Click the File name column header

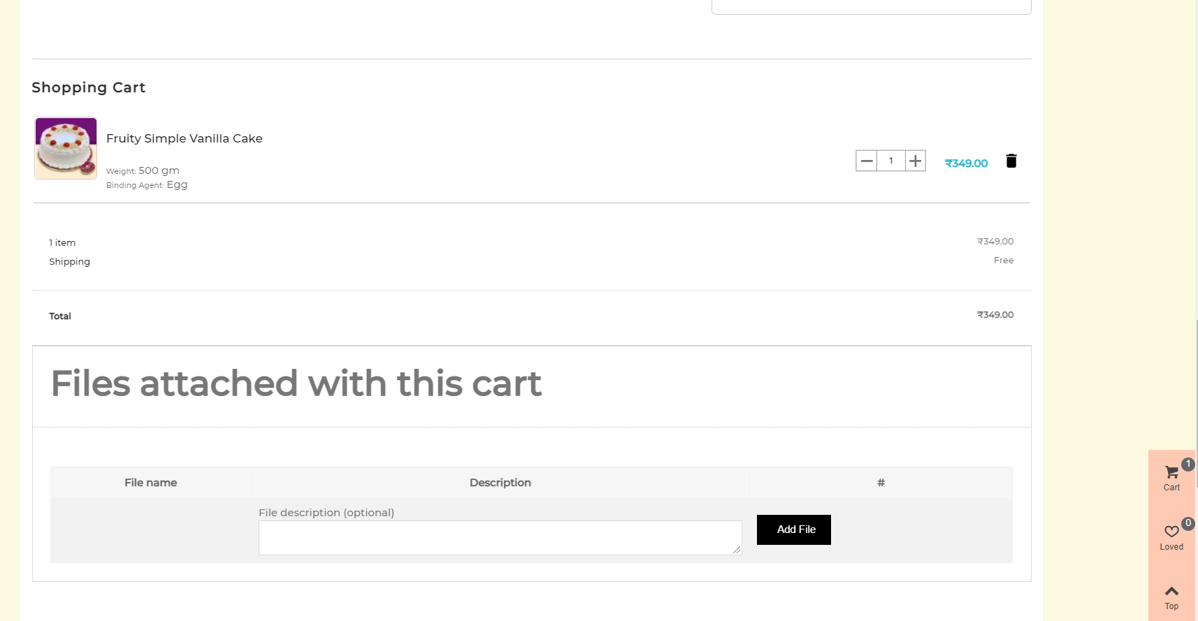(150, 483)
